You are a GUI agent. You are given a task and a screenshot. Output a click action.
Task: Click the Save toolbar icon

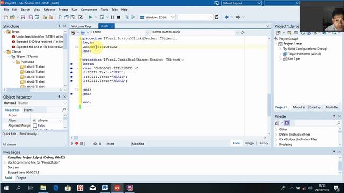tap(23, 17)
